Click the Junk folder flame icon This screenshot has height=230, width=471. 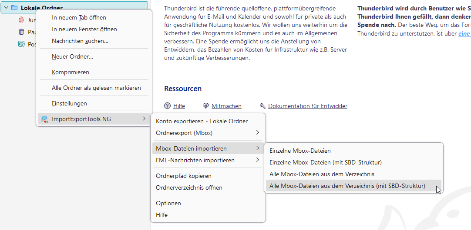pyautogui.click(x=21, y=20)
